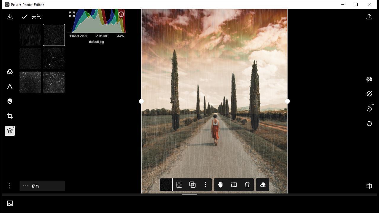Delete overlay with the trash icon
The image size is (379, 213).
(247, 185)
